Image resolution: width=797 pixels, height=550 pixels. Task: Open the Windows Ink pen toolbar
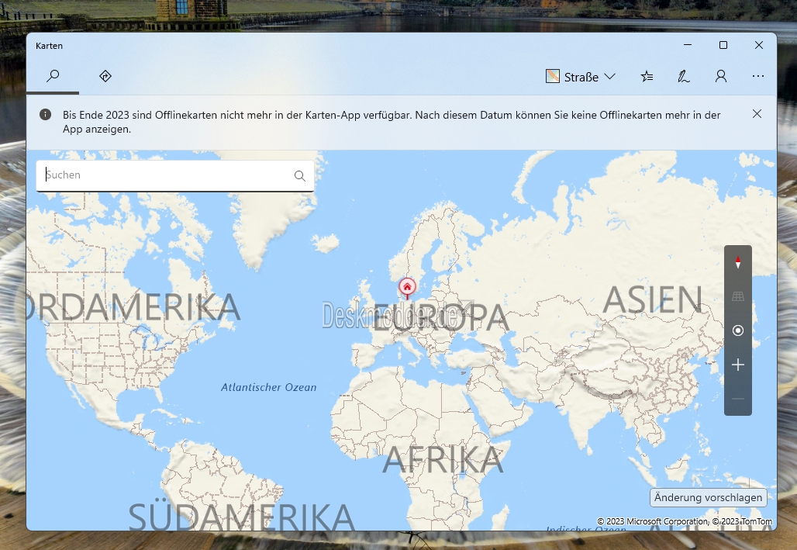click(x=684, y=77)
